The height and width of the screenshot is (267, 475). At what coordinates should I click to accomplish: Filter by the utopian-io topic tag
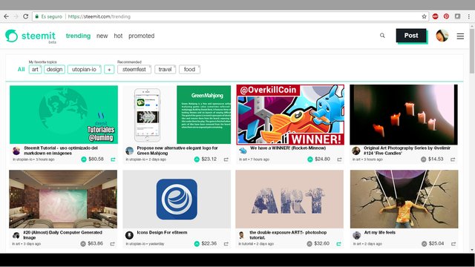84,69
